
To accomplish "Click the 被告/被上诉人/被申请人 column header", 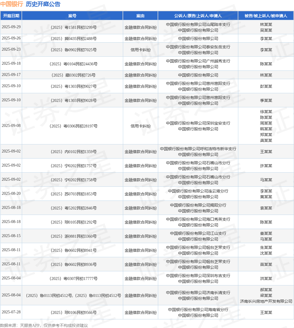I will (x=266, y=16).
